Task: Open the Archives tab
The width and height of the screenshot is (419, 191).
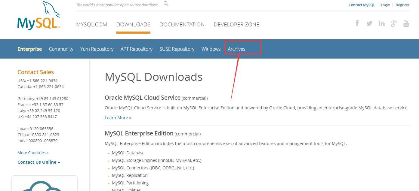Action: [x=236, y=49]
